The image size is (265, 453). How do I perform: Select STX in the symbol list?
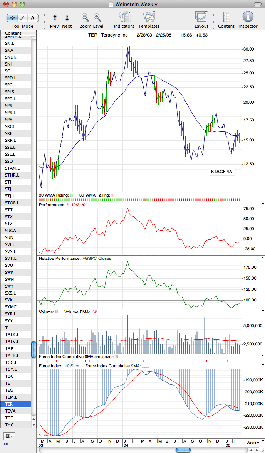(x=15, y=216)
